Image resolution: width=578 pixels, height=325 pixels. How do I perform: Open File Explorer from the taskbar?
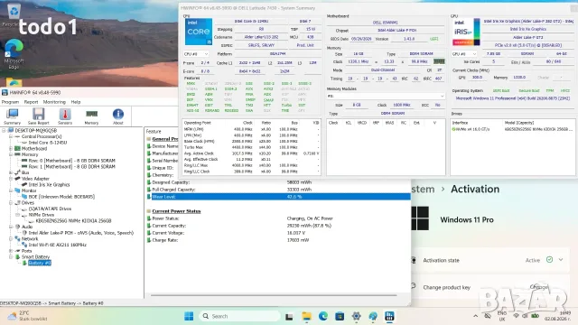306,316
